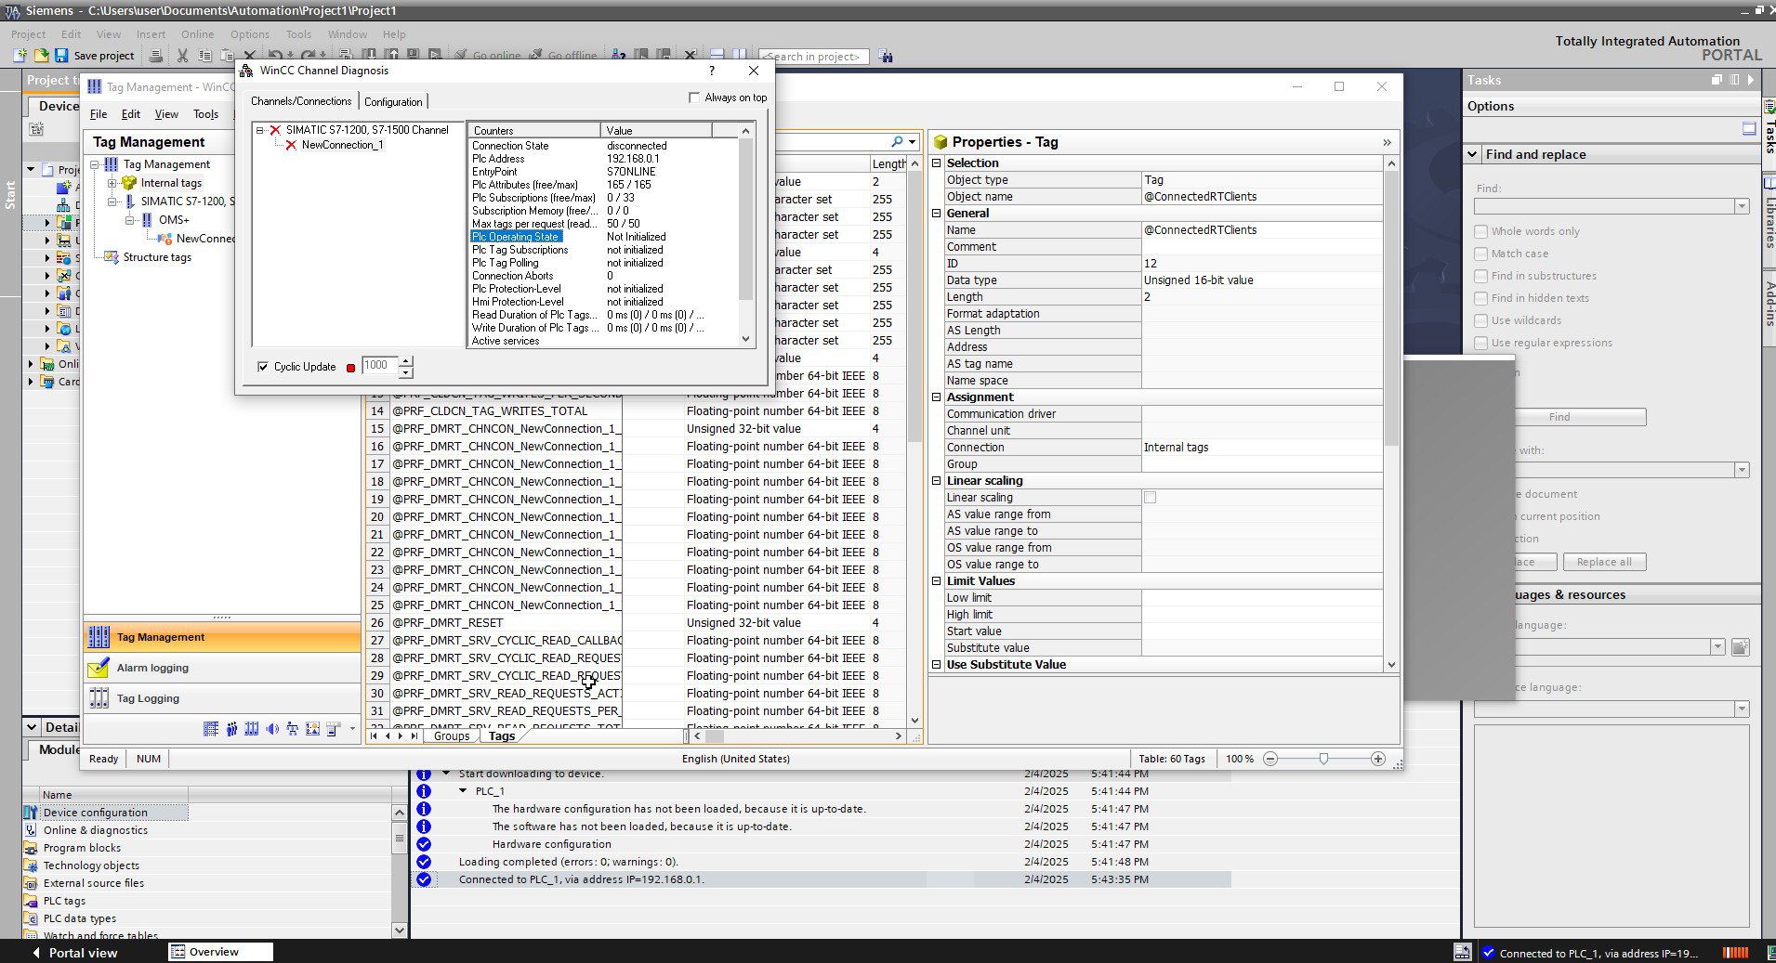Open the Overview editor button

click(x=220, y=952)
